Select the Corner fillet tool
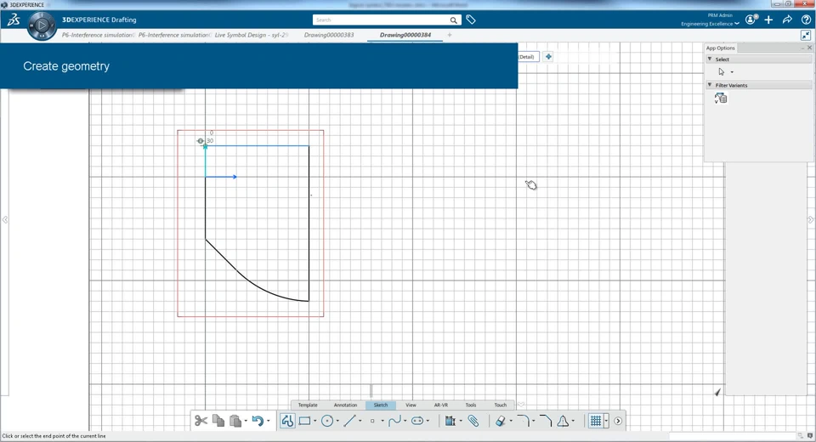816x442 pixels. [x=523, y=421]
